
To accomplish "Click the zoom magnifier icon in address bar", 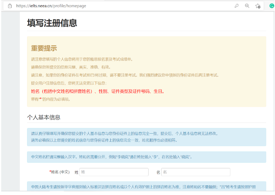I will 247,6.
